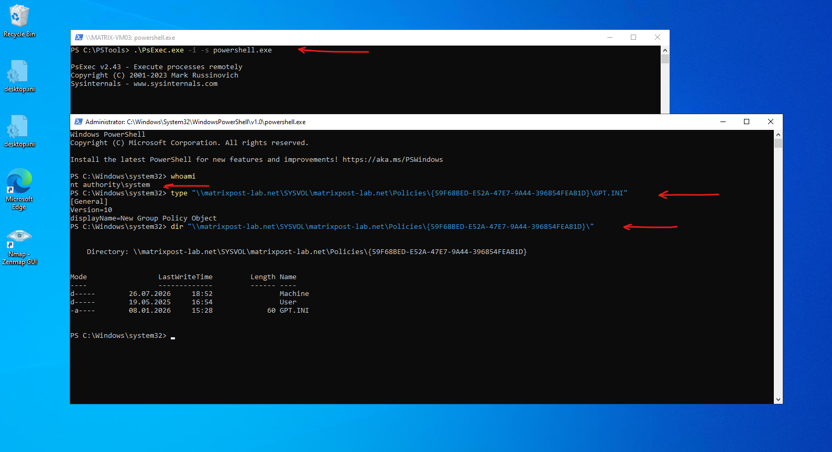832x452 pixels.
Task: Click the 'Windows PowerShell' banner line
Action: [108, 135]
